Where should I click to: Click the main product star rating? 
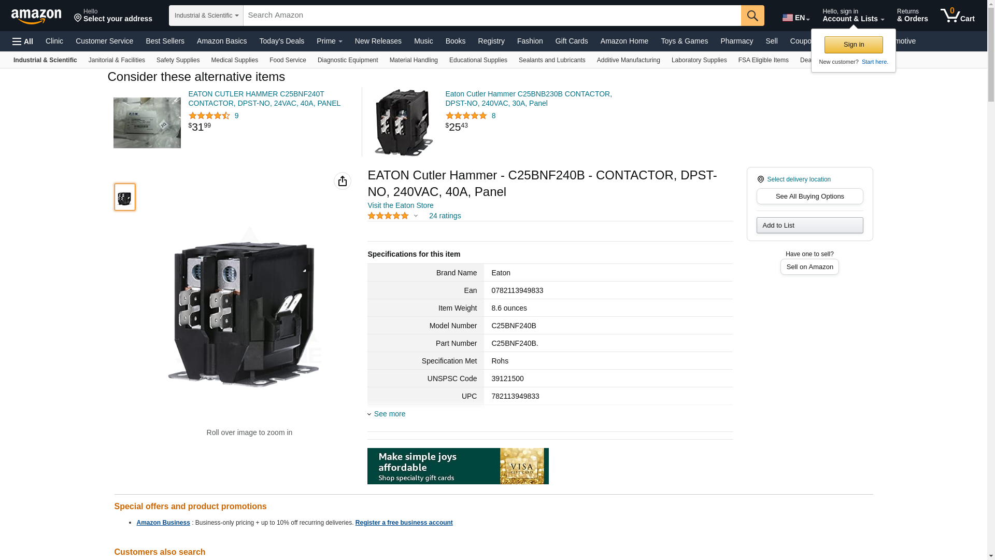tap(388, 216)
